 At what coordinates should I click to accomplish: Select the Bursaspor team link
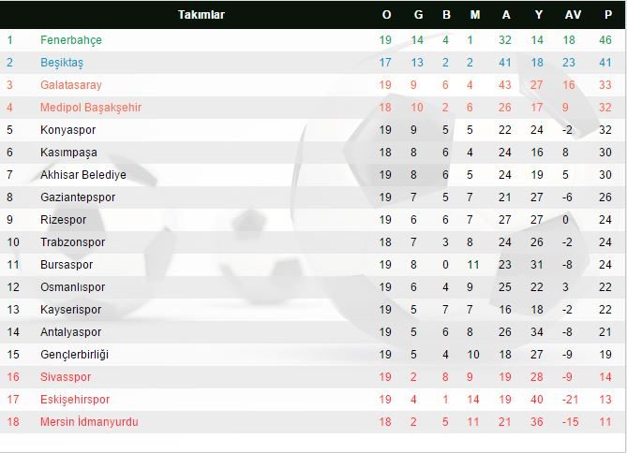click(67, 265)
